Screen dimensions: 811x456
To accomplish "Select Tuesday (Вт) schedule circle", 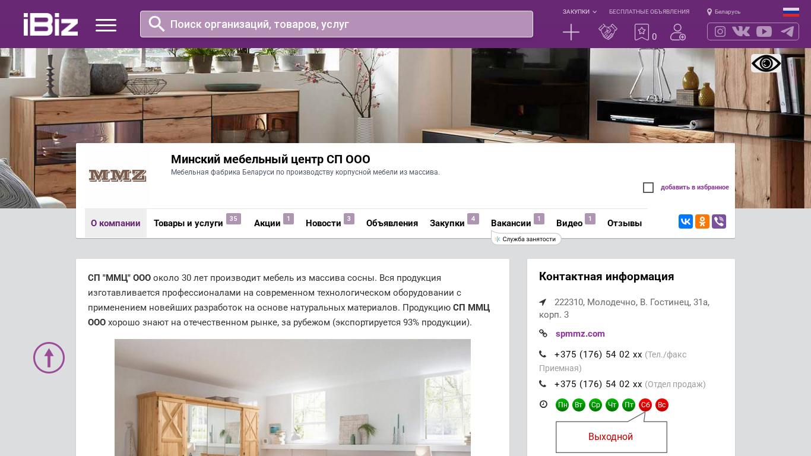I will (579, 405).
